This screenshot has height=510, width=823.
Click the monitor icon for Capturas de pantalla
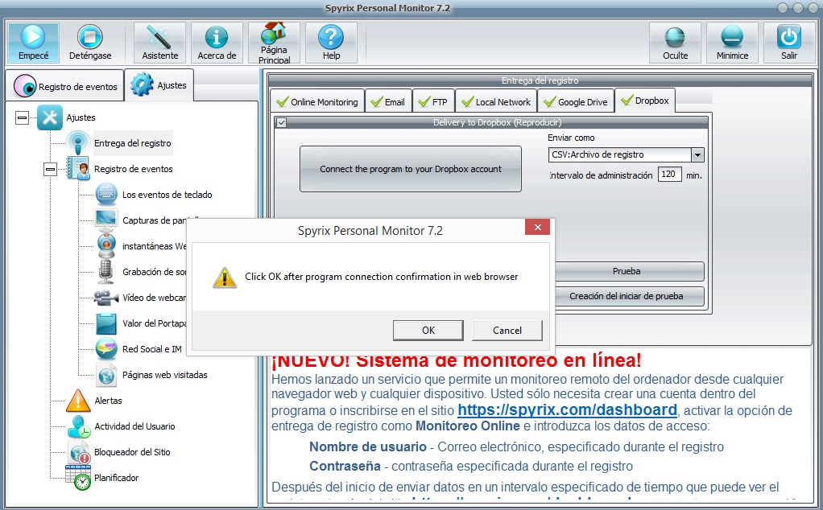pos(106,220)
